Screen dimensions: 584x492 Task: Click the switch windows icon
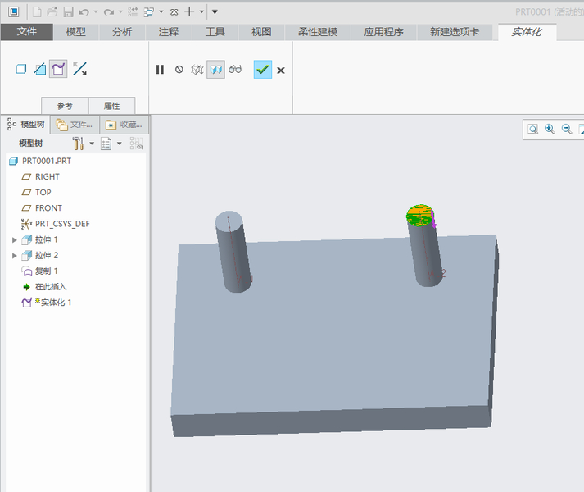point(148,12)
